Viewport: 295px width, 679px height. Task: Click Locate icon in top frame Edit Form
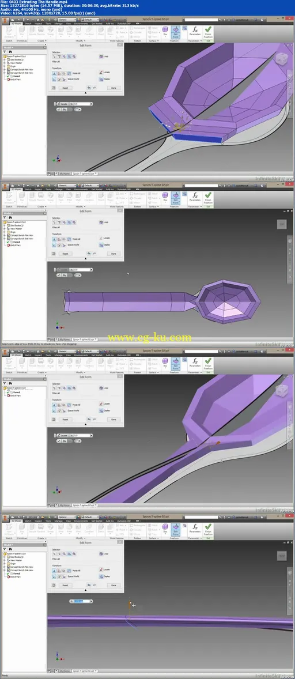pyautogui.click(x=101, y=73)
